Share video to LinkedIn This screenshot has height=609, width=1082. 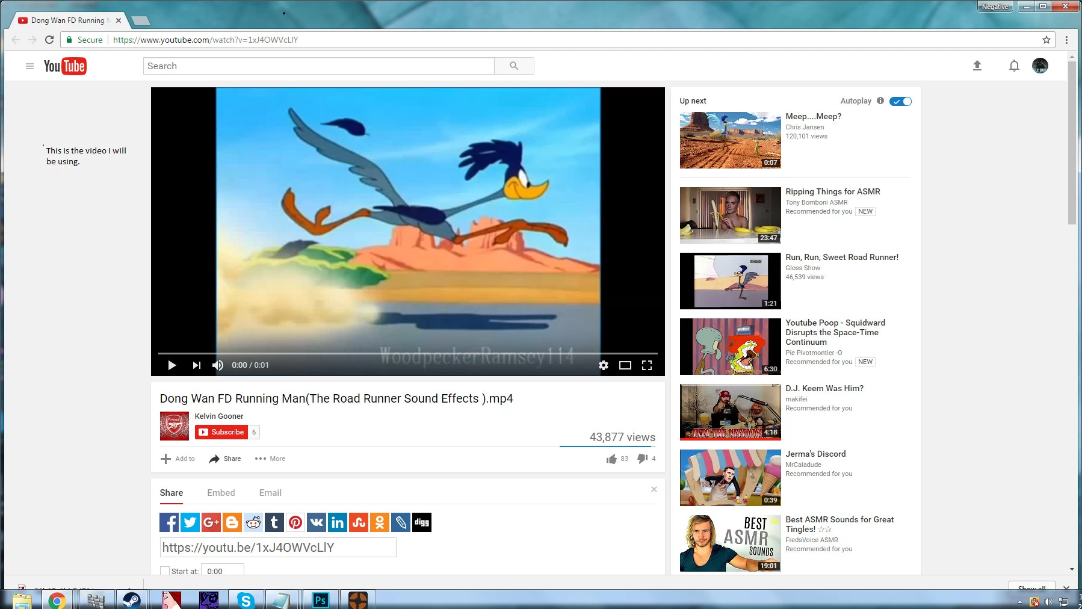(x=338, y=522)
